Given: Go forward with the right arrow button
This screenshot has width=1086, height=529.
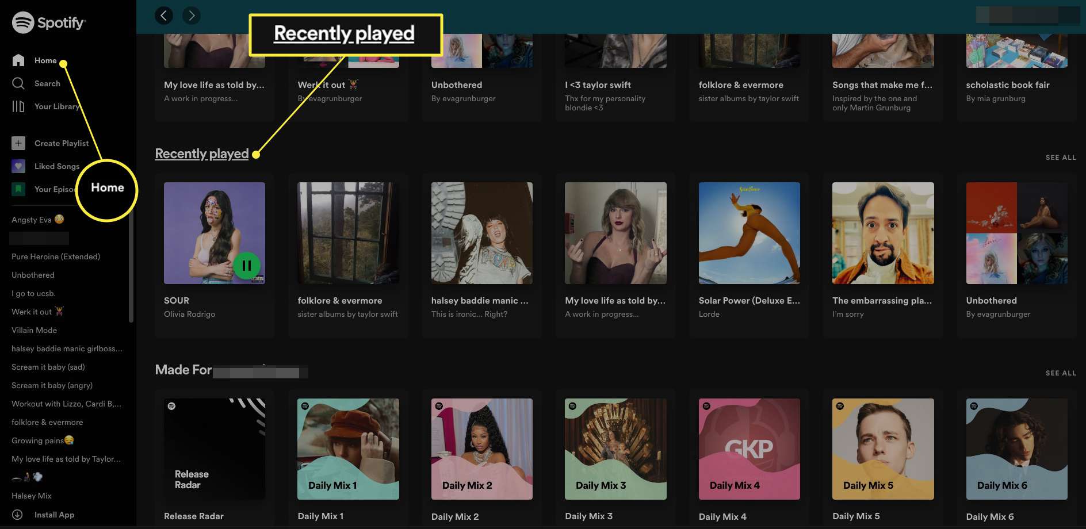Looking at the screenshot, I should point(192,16).
